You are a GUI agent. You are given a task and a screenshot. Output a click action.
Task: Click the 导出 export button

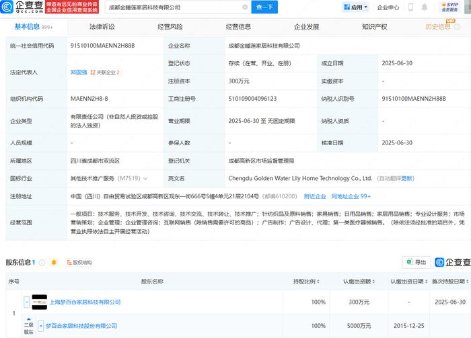coord(416,263)
